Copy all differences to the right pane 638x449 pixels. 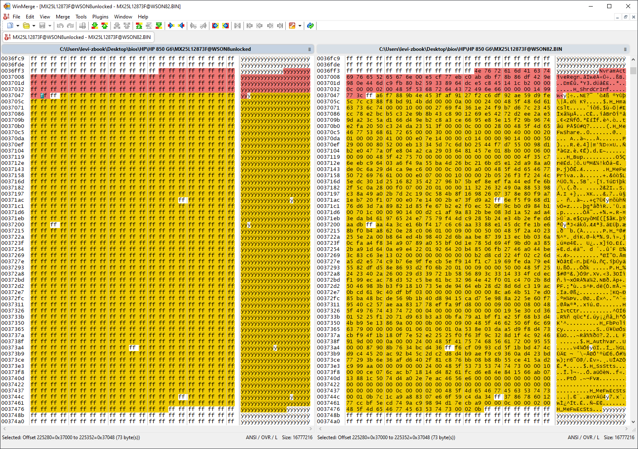tap(215, 26)
